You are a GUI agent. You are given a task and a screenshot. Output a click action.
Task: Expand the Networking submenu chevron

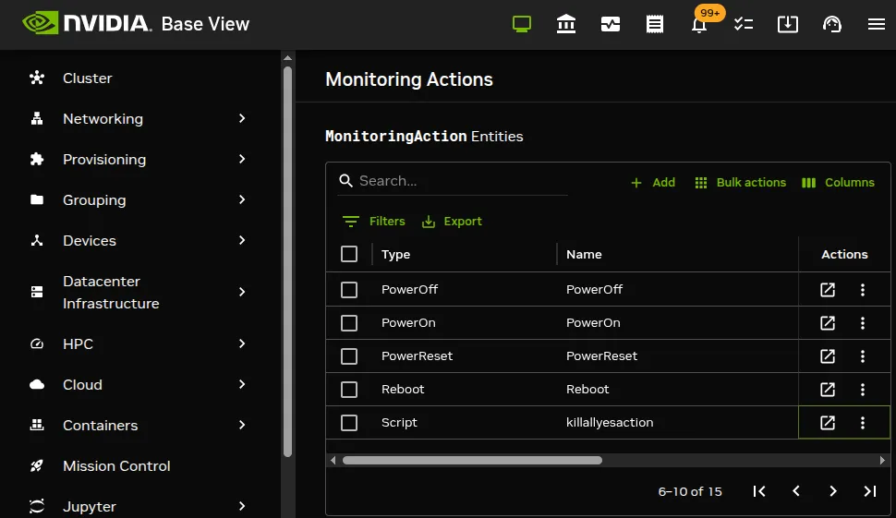click(242, 118)
